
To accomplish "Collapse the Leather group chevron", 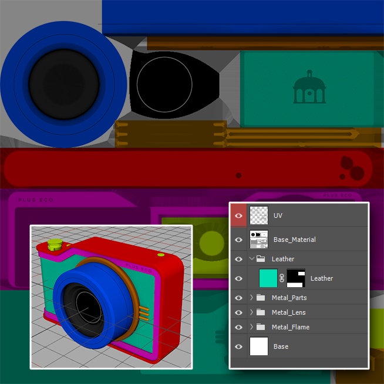I will coord(251,258).
